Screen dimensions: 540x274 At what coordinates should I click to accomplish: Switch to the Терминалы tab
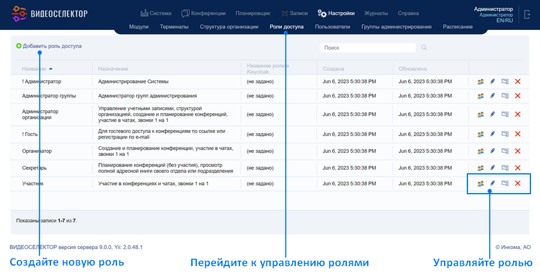(174, 26)
